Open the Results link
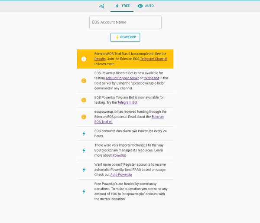260x223 pixels. pos(100,59)
